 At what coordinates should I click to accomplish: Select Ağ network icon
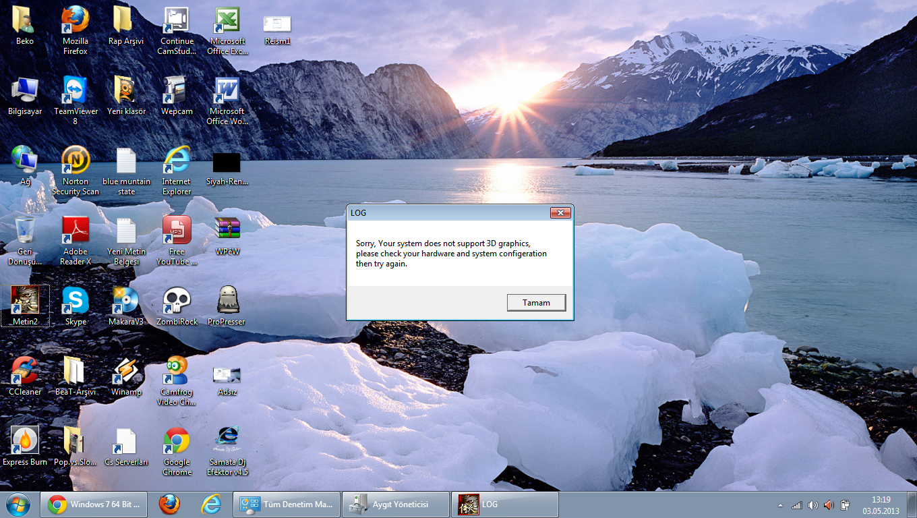[x=25, y=166]
